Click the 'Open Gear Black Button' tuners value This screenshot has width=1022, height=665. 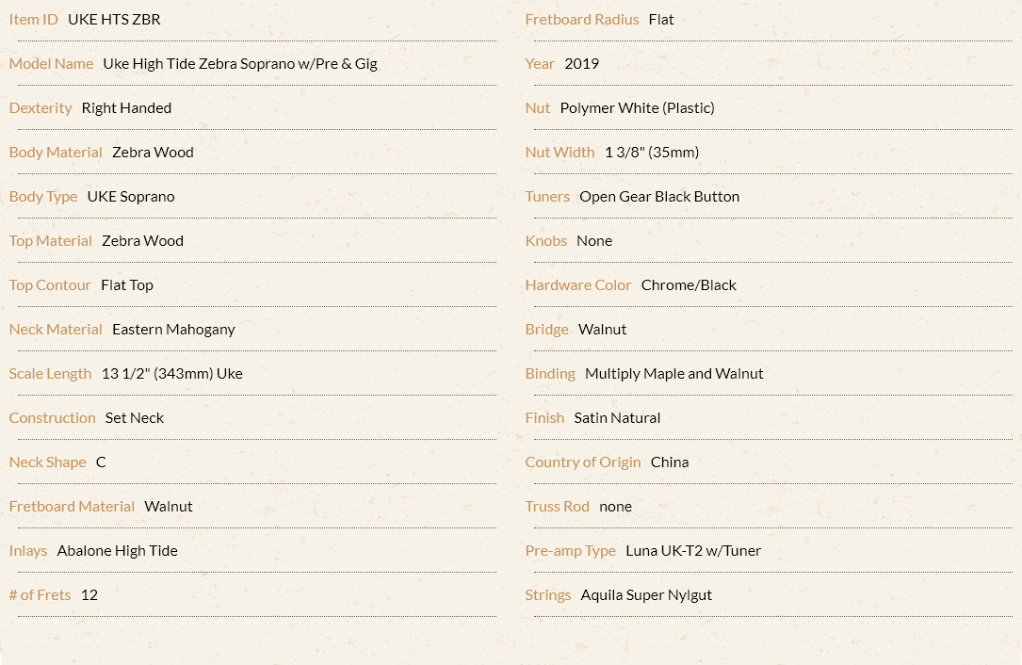(659, 197)
